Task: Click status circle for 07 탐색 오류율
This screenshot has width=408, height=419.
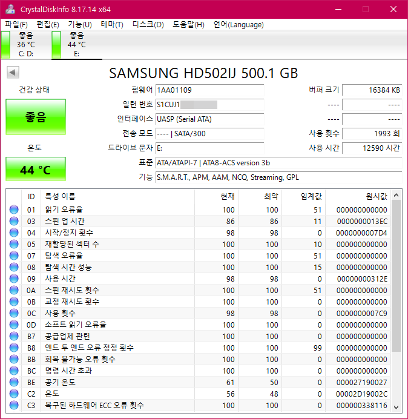Action: tap(14, 256)
